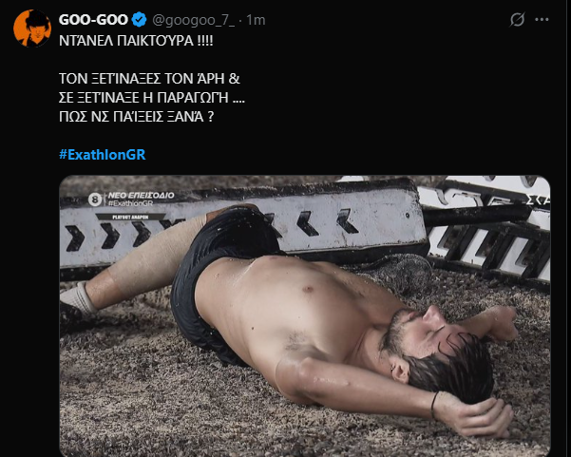
Task: Click the black wristband in the photo
Action: (x=434, y=406)
